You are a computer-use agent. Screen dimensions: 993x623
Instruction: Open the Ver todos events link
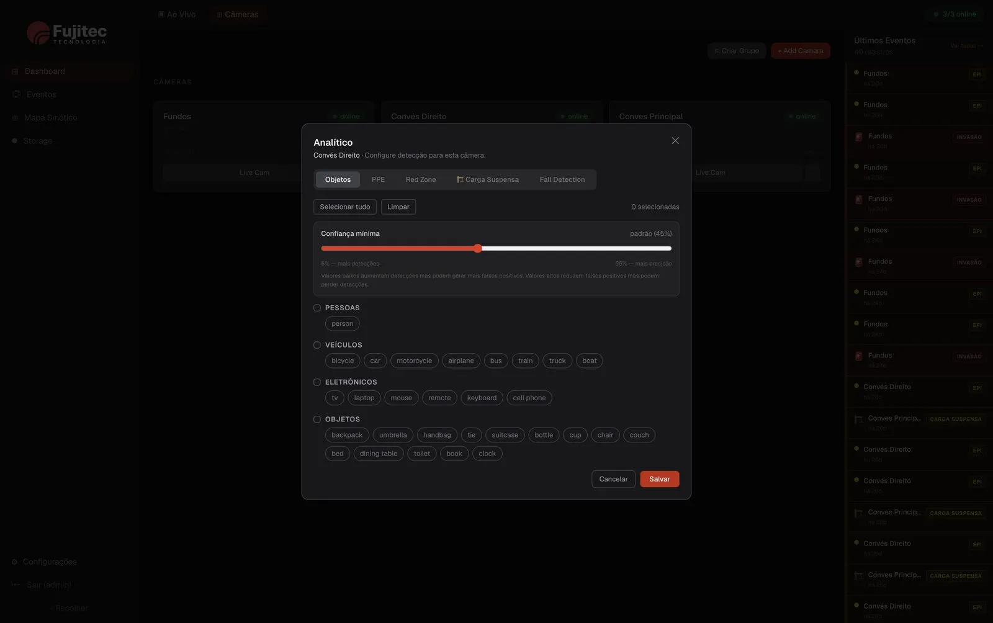click(967, 45)
